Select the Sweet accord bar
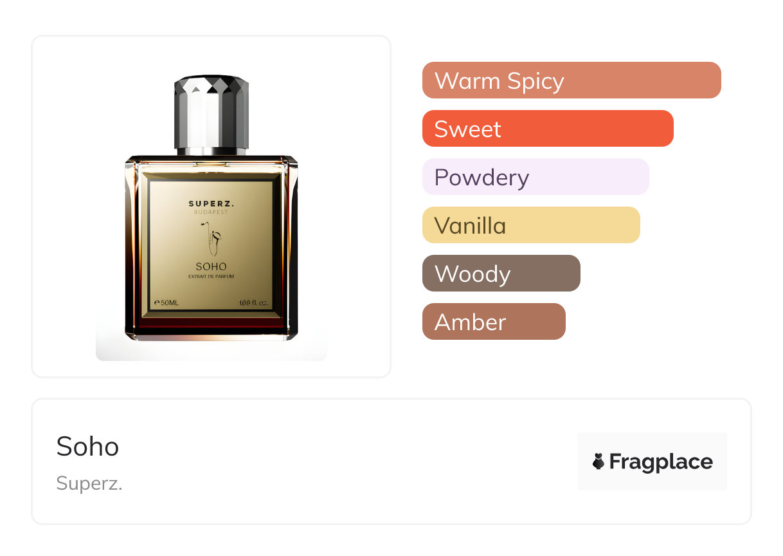The height and width of the screenshot is (556, 783). pos(548,129)
